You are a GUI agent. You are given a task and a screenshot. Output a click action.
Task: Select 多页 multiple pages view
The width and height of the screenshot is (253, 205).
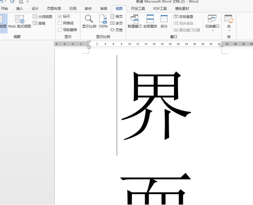116,23
